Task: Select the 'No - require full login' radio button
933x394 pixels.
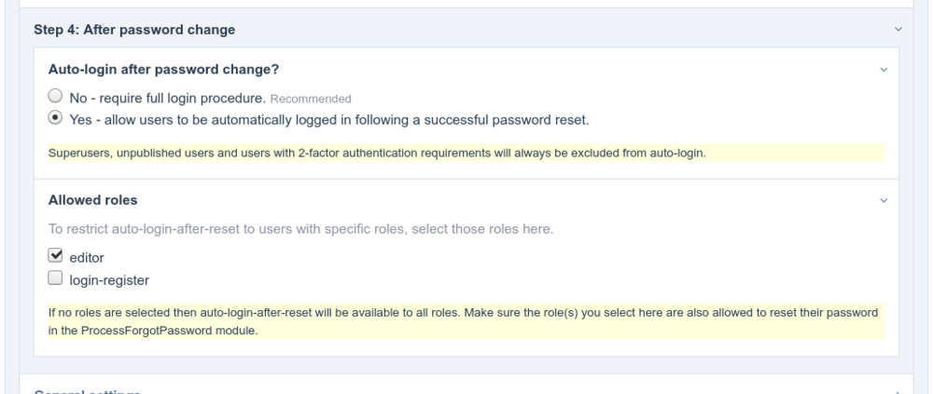Action: (56, 97)
